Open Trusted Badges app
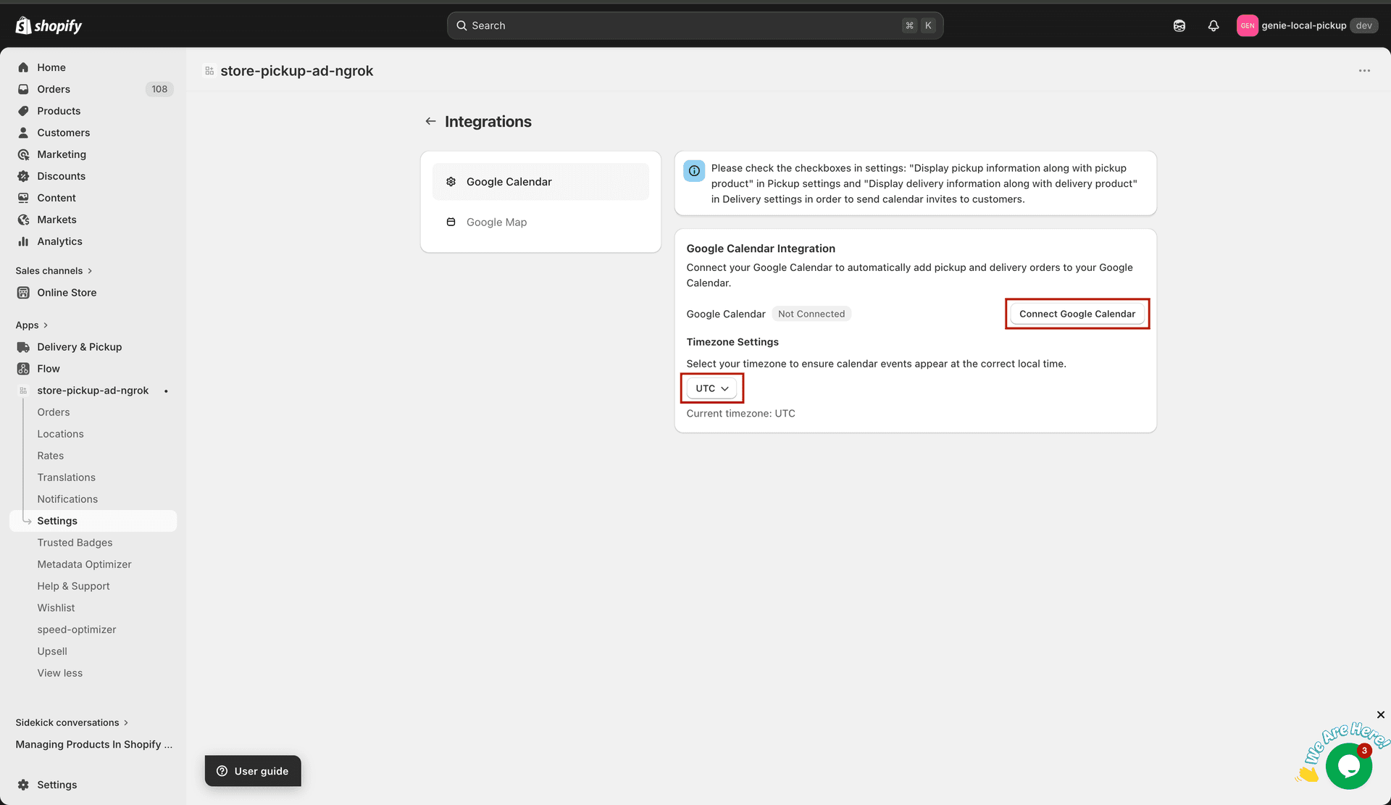Screen dimensions: 1391x805 (75, 543)
